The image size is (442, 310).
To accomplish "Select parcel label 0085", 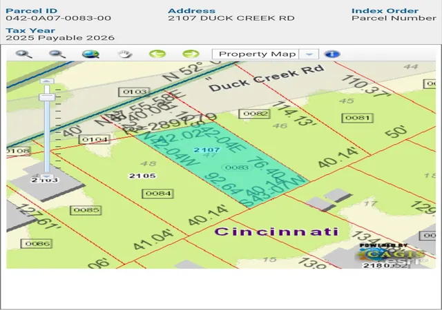I will point(86,210).
